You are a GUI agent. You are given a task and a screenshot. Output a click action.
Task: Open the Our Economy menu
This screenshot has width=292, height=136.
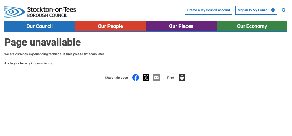pyautogui.click(x=252, y=26)
